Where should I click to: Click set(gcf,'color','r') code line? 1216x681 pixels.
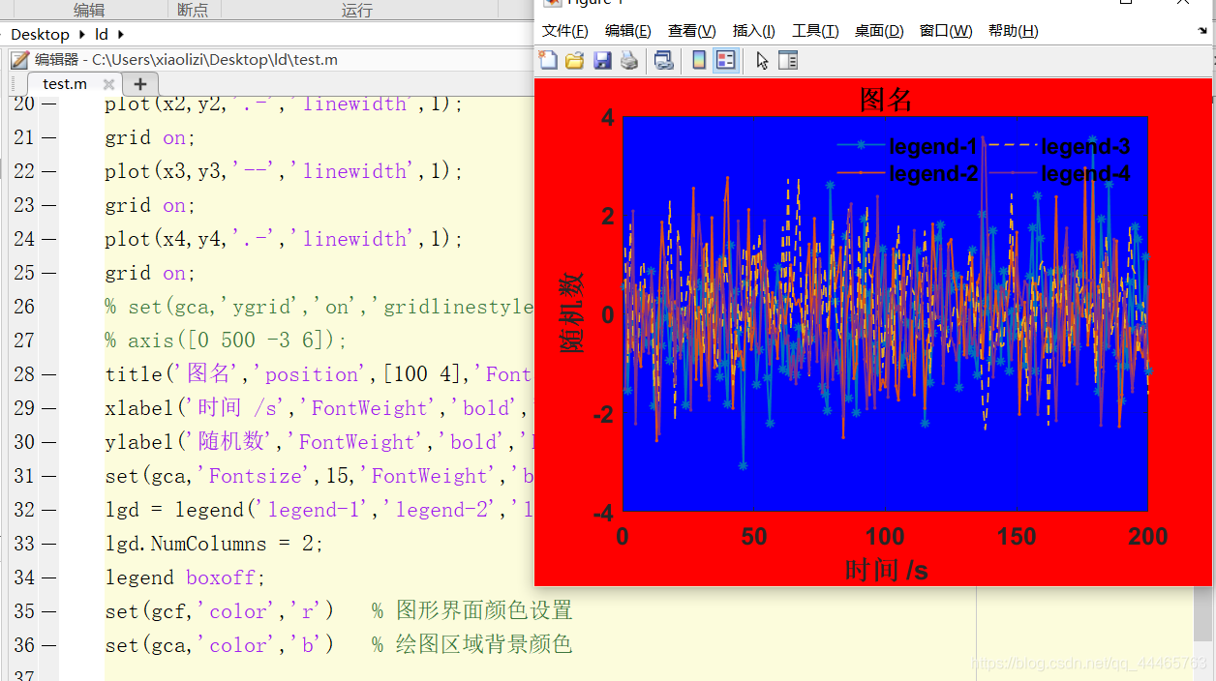pyautogui.click(x=220, y=611)
